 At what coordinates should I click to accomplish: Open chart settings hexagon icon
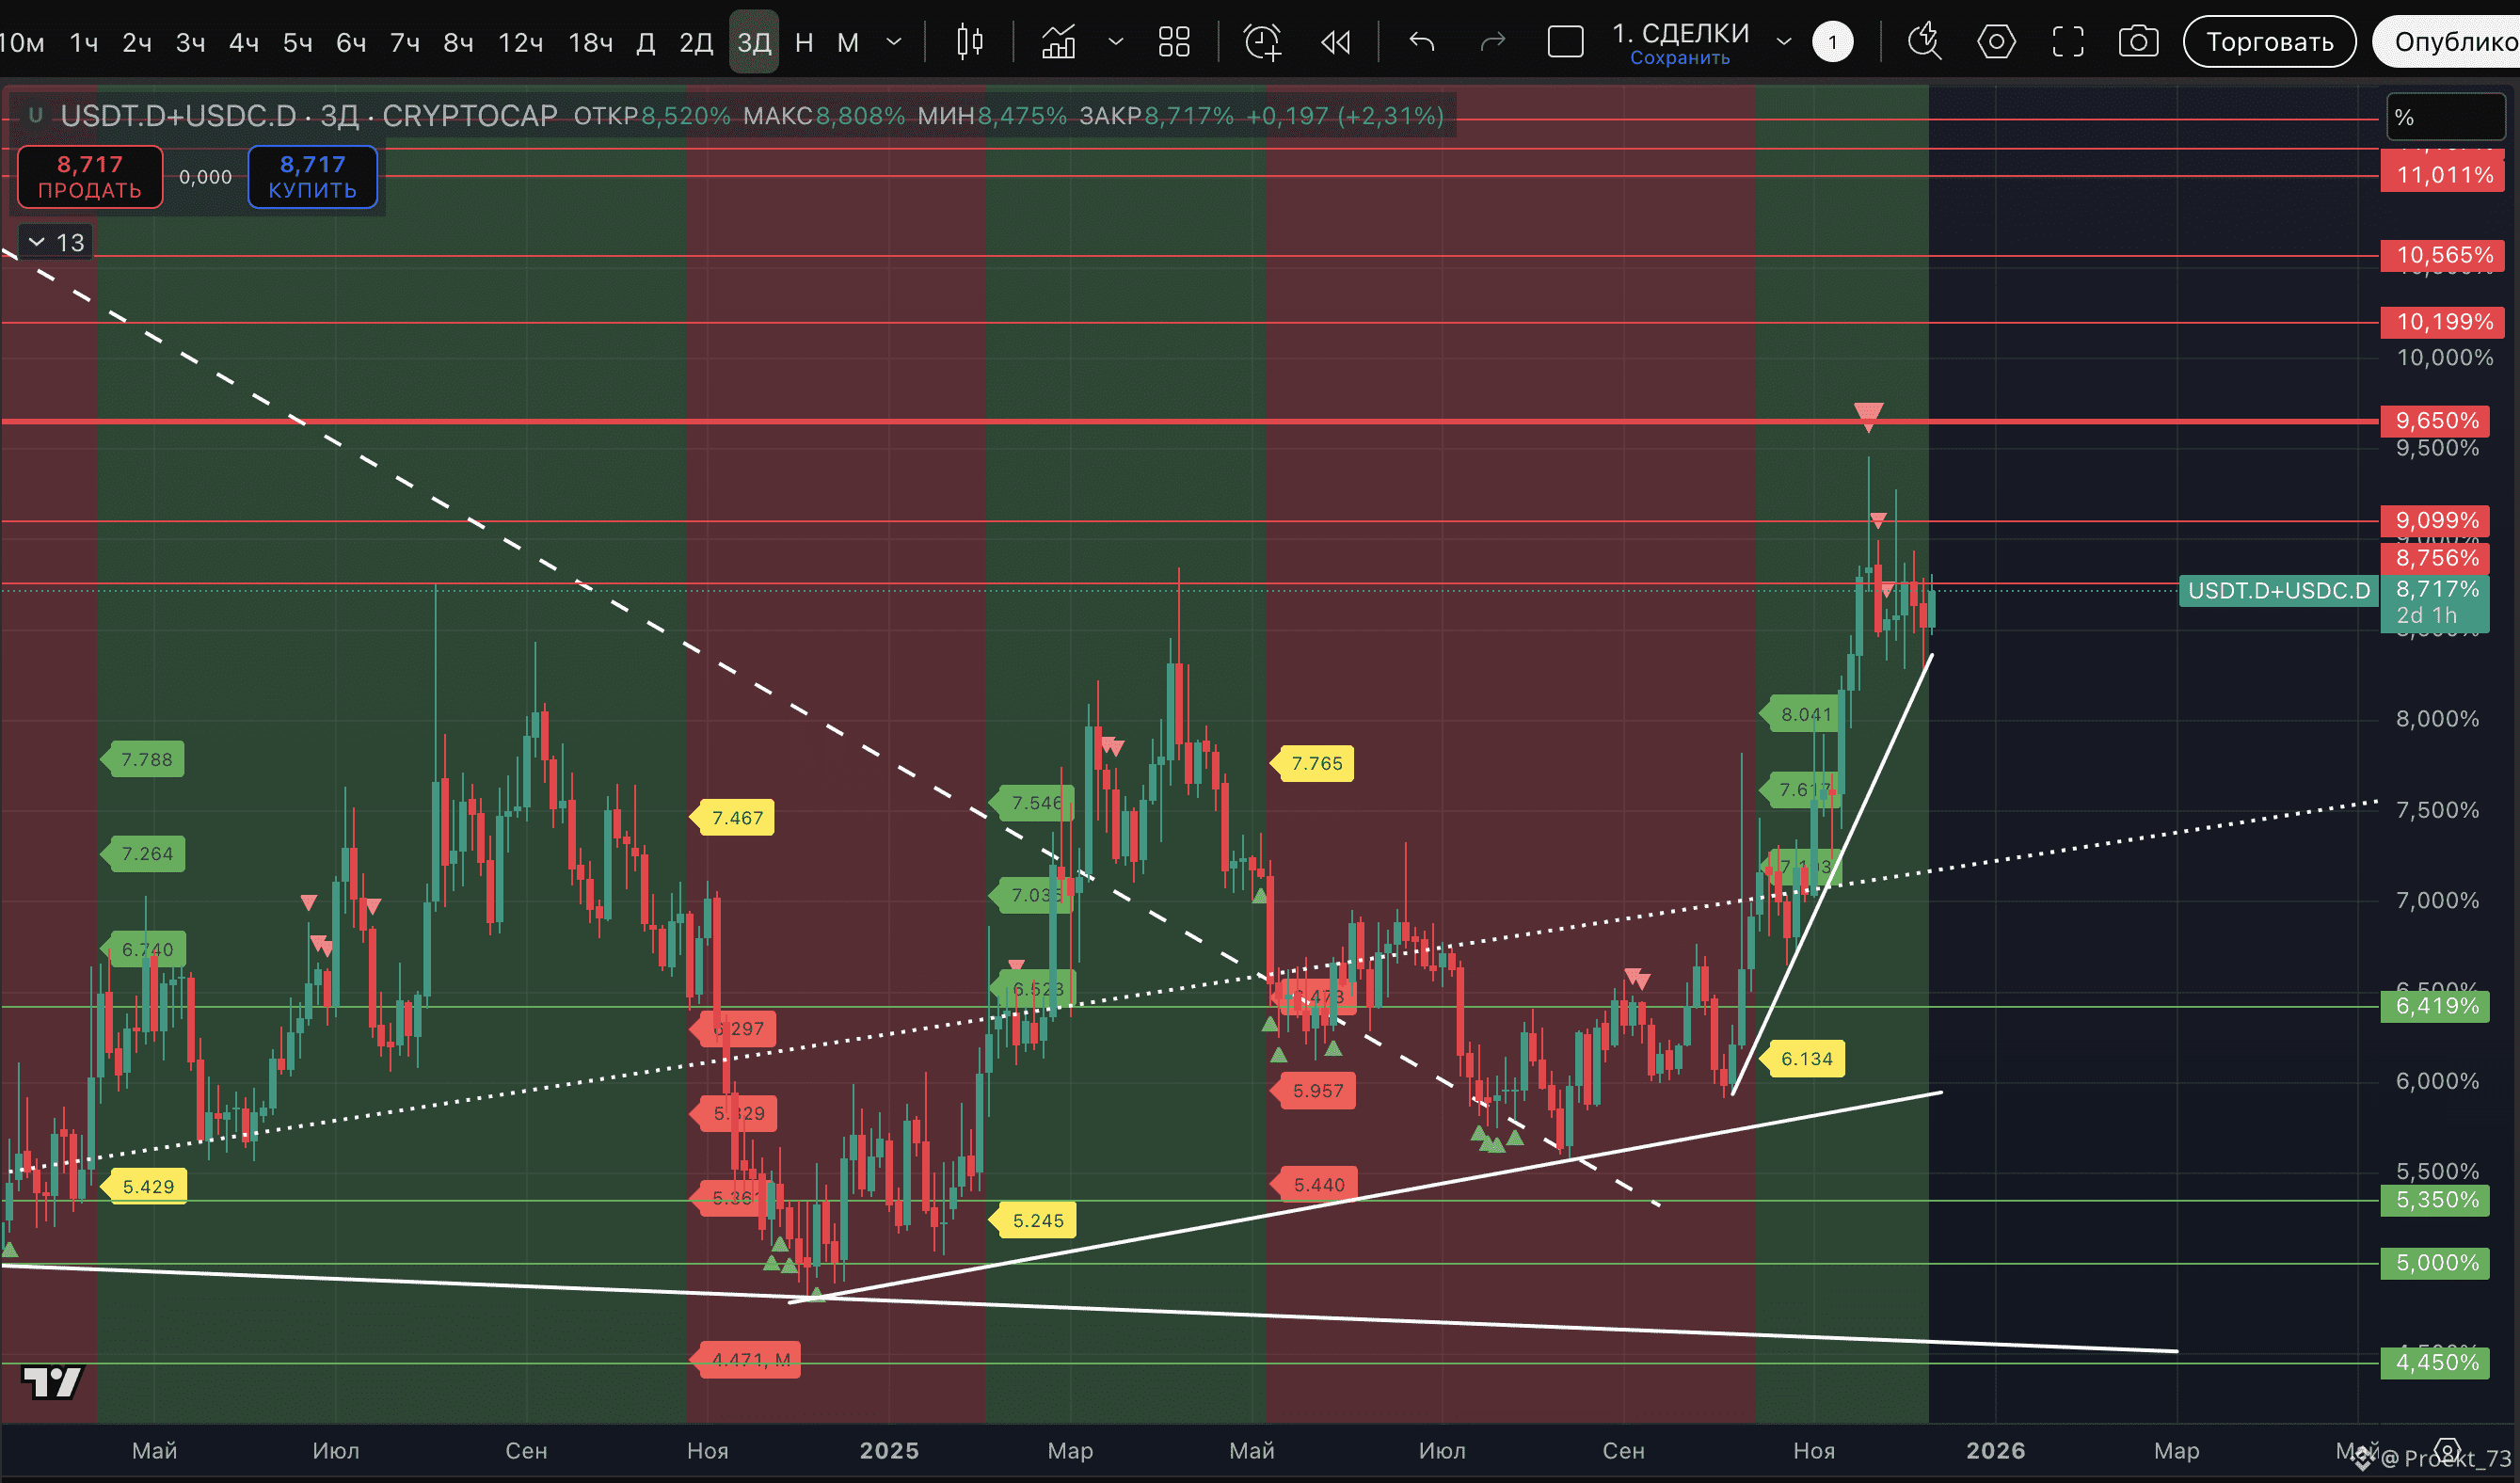pyautogui.click(x=1996, y=42)
